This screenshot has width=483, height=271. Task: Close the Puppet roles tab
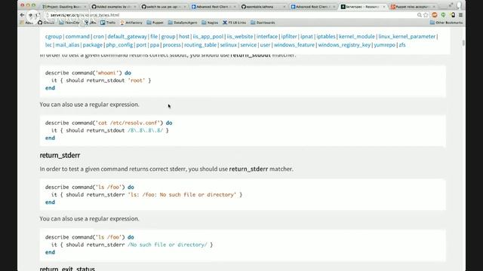point(434,7)
